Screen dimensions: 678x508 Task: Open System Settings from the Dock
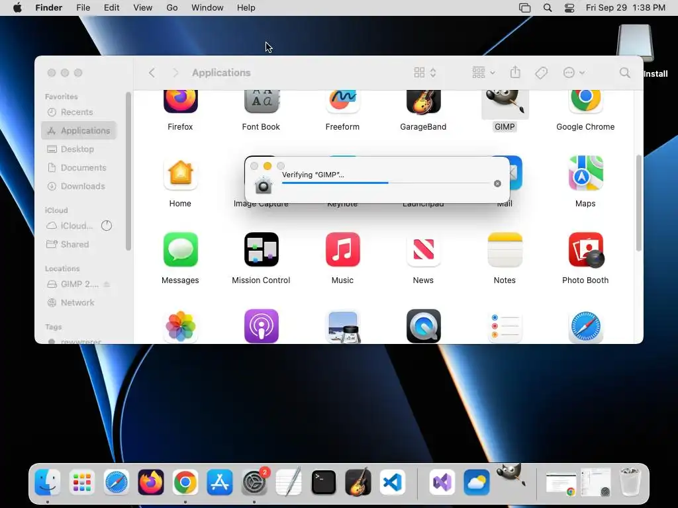[254, 482]
